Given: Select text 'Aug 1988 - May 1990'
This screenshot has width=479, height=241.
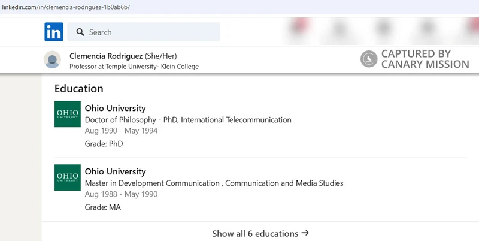Looking at the screenshot, I should (121, 194).
